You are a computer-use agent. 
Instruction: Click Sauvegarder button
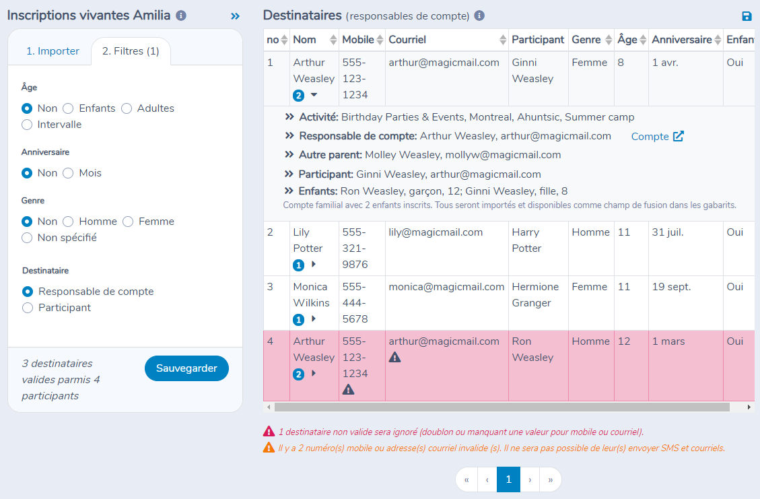[186, 368]
